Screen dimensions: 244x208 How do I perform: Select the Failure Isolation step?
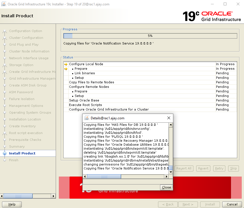click(22, 99)
